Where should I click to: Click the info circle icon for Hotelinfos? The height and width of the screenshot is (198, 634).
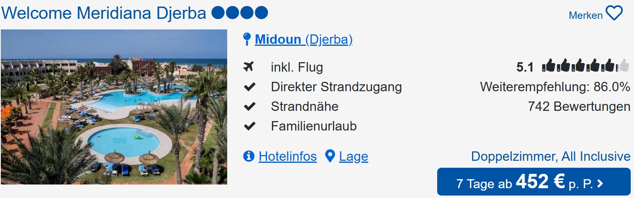[249, 156]
